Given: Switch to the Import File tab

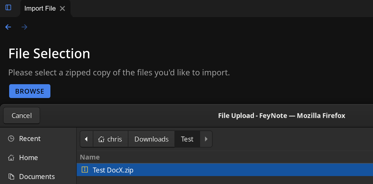Looking at the screenshot, I should [40, 8].
